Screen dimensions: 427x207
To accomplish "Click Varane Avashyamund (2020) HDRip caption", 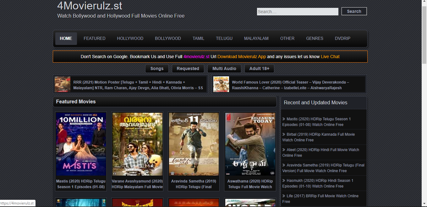I will (x=137, y=184).
